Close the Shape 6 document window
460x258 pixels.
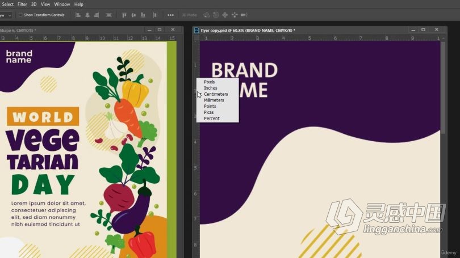[173, 29]
